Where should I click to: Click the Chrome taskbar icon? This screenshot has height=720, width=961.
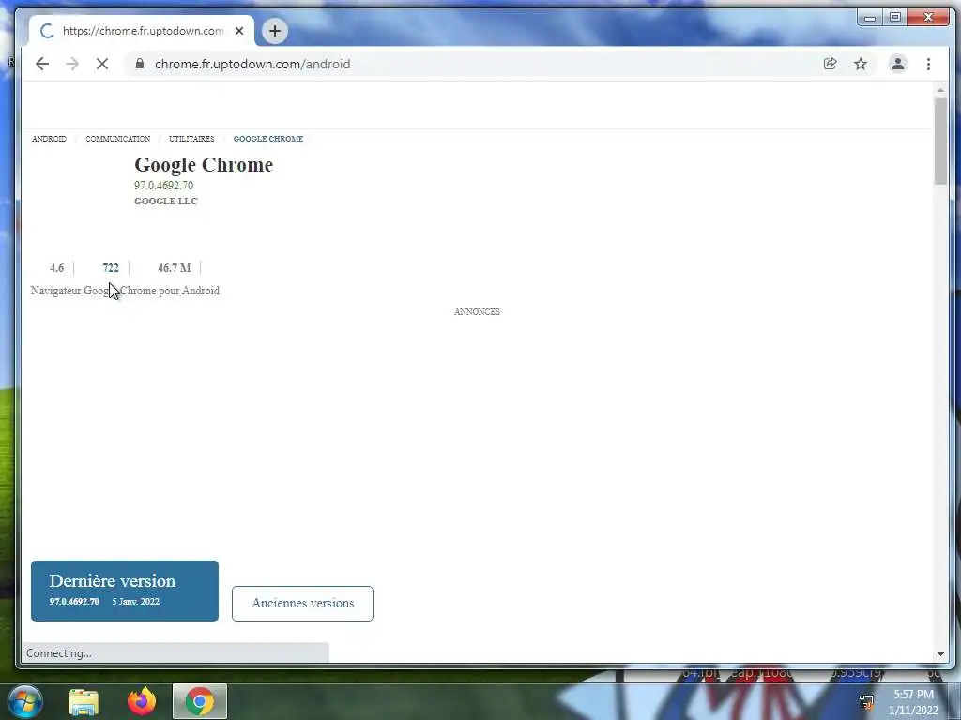199,701
